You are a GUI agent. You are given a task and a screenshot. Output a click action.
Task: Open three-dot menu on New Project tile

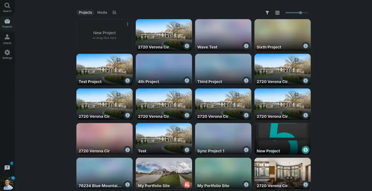coord(128,24)
